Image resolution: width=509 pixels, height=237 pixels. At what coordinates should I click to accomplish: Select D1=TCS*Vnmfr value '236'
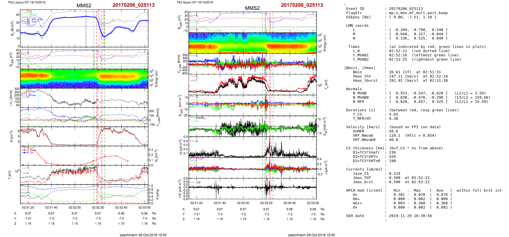click(x=392, y=152)
